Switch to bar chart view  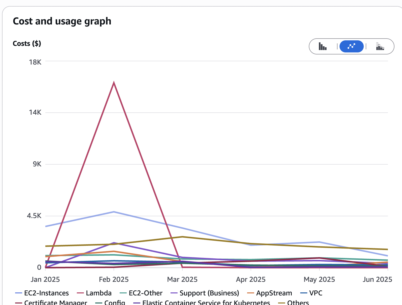pos(323,46)
